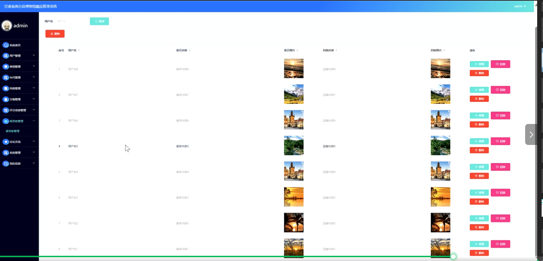Screen dimensions: 543x261
Task: Open 回复图片 thumbnail for 用户名7
Action: coord(440,94)
